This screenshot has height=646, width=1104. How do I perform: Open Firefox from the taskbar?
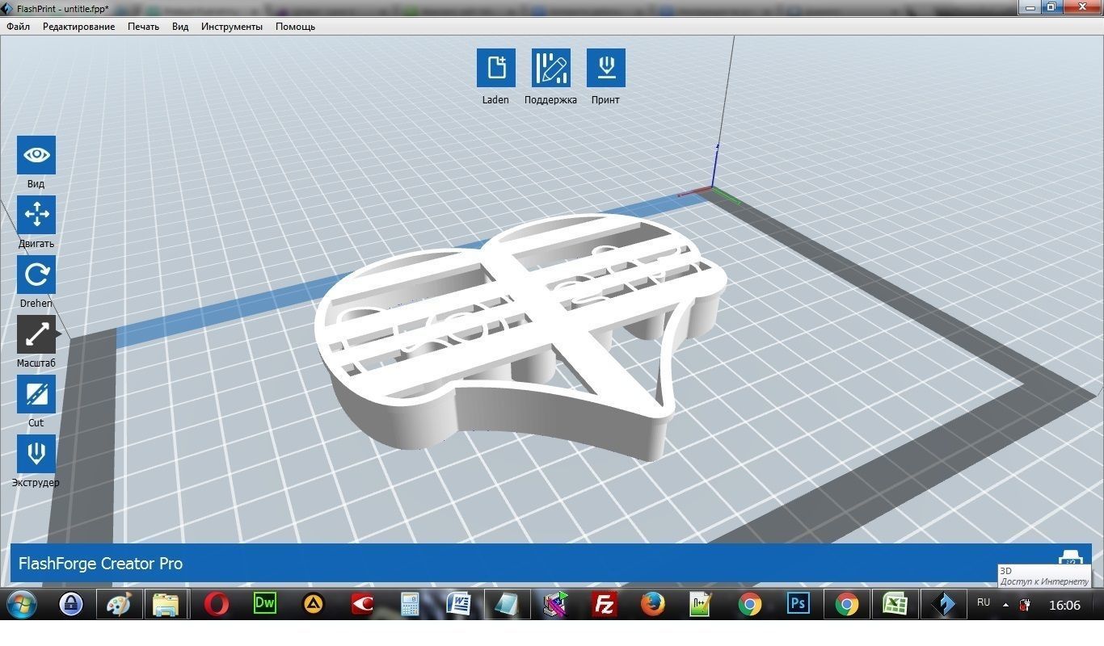pos(652,604)
